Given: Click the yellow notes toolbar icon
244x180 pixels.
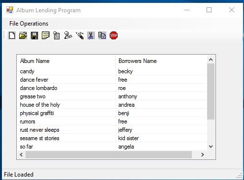Looking at the screenshot, I should [46, 35].
